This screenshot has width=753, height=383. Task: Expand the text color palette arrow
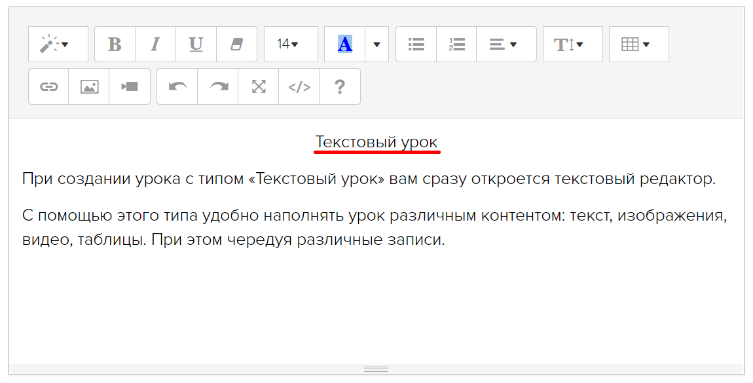pos(376,45)
